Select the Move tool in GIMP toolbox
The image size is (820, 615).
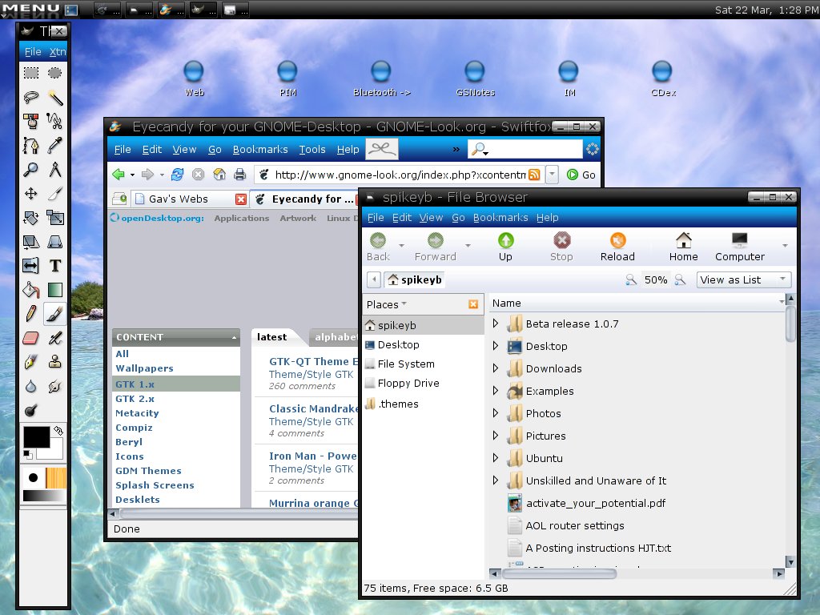pos(31,194)
